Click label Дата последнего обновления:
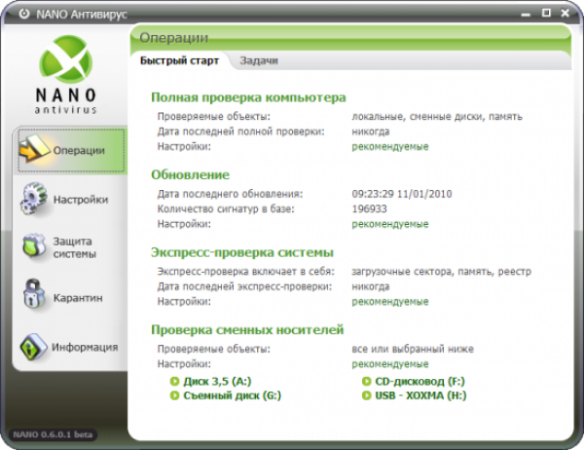 tap(230, 194)
